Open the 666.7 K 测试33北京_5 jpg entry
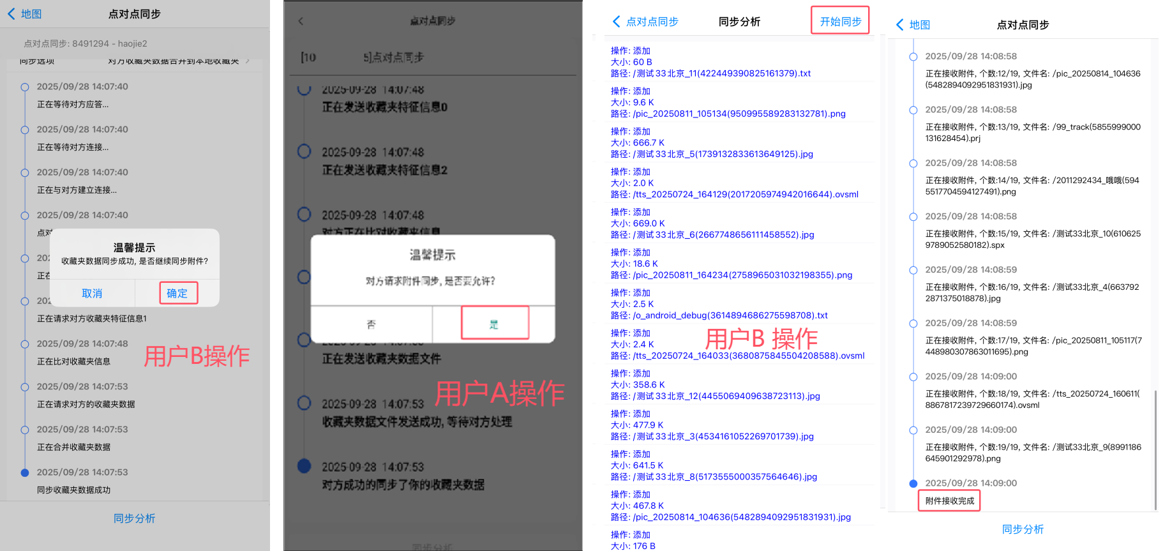 712,143
